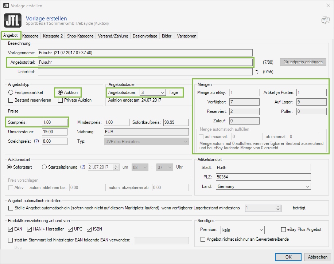Select the Startzeitplanung radio option

click(x=44, y=167)
